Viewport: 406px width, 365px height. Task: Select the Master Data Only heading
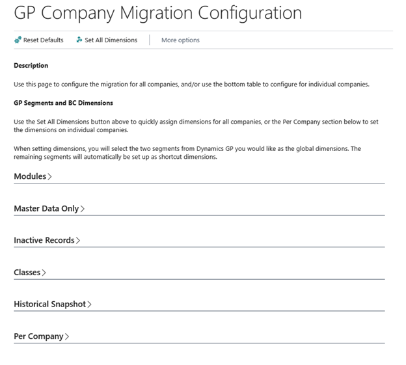46,209
